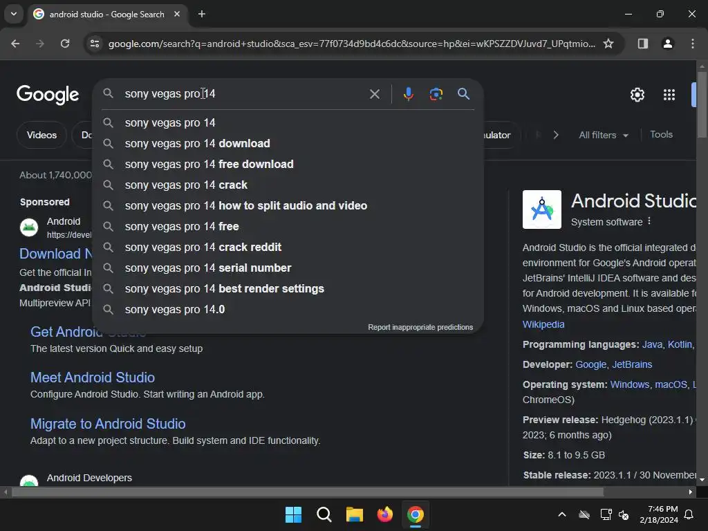The image size is (708, 531).
Task: Click the horizontal scrollbar thumb
Action: click(x=308, y=492)
